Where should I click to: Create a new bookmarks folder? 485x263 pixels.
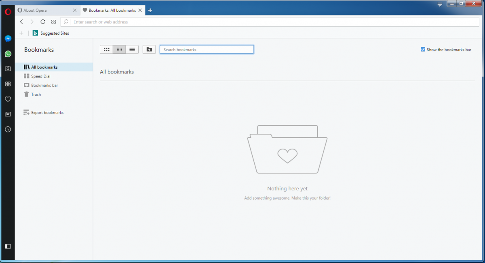[149, 50]
